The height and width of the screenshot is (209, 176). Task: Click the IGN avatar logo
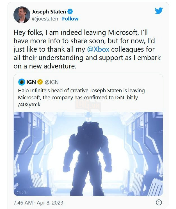(22, 82)
